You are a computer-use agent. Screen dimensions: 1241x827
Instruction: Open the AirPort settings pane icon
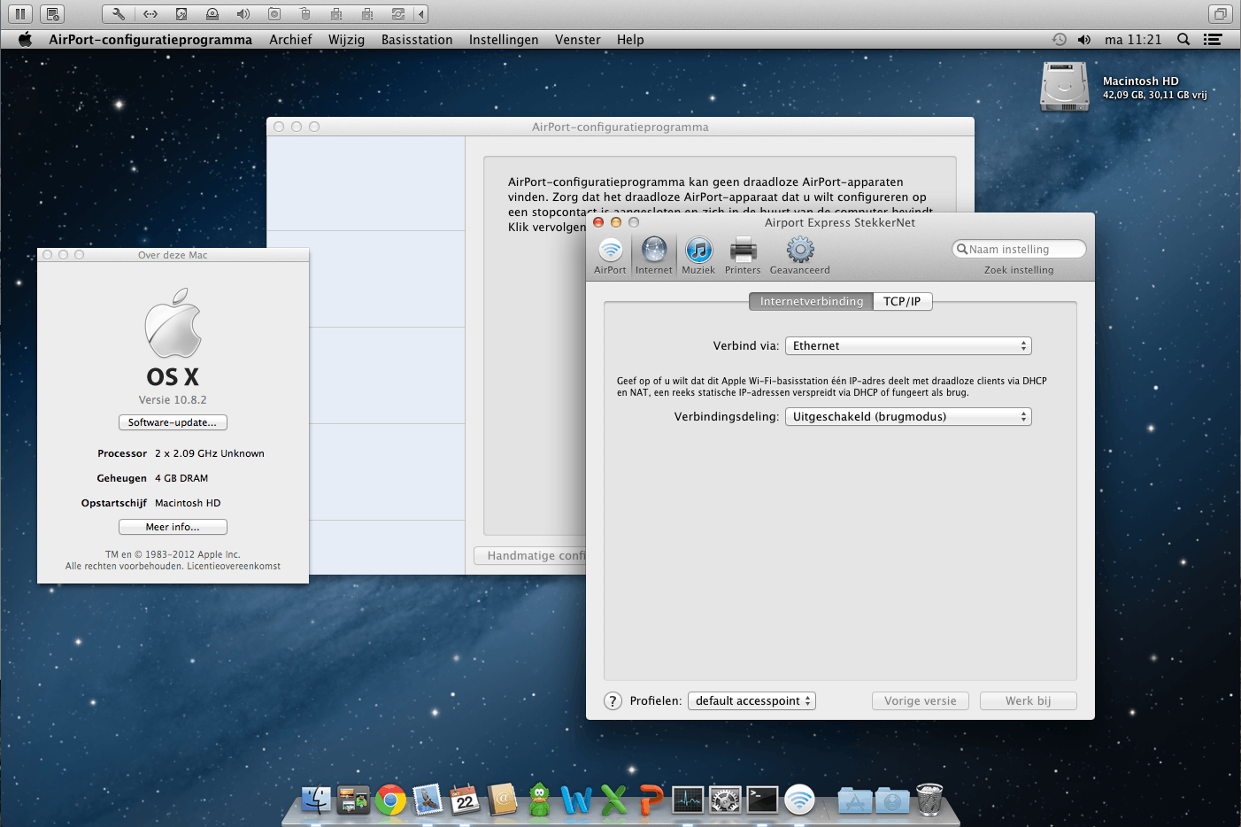pos(610,251)
